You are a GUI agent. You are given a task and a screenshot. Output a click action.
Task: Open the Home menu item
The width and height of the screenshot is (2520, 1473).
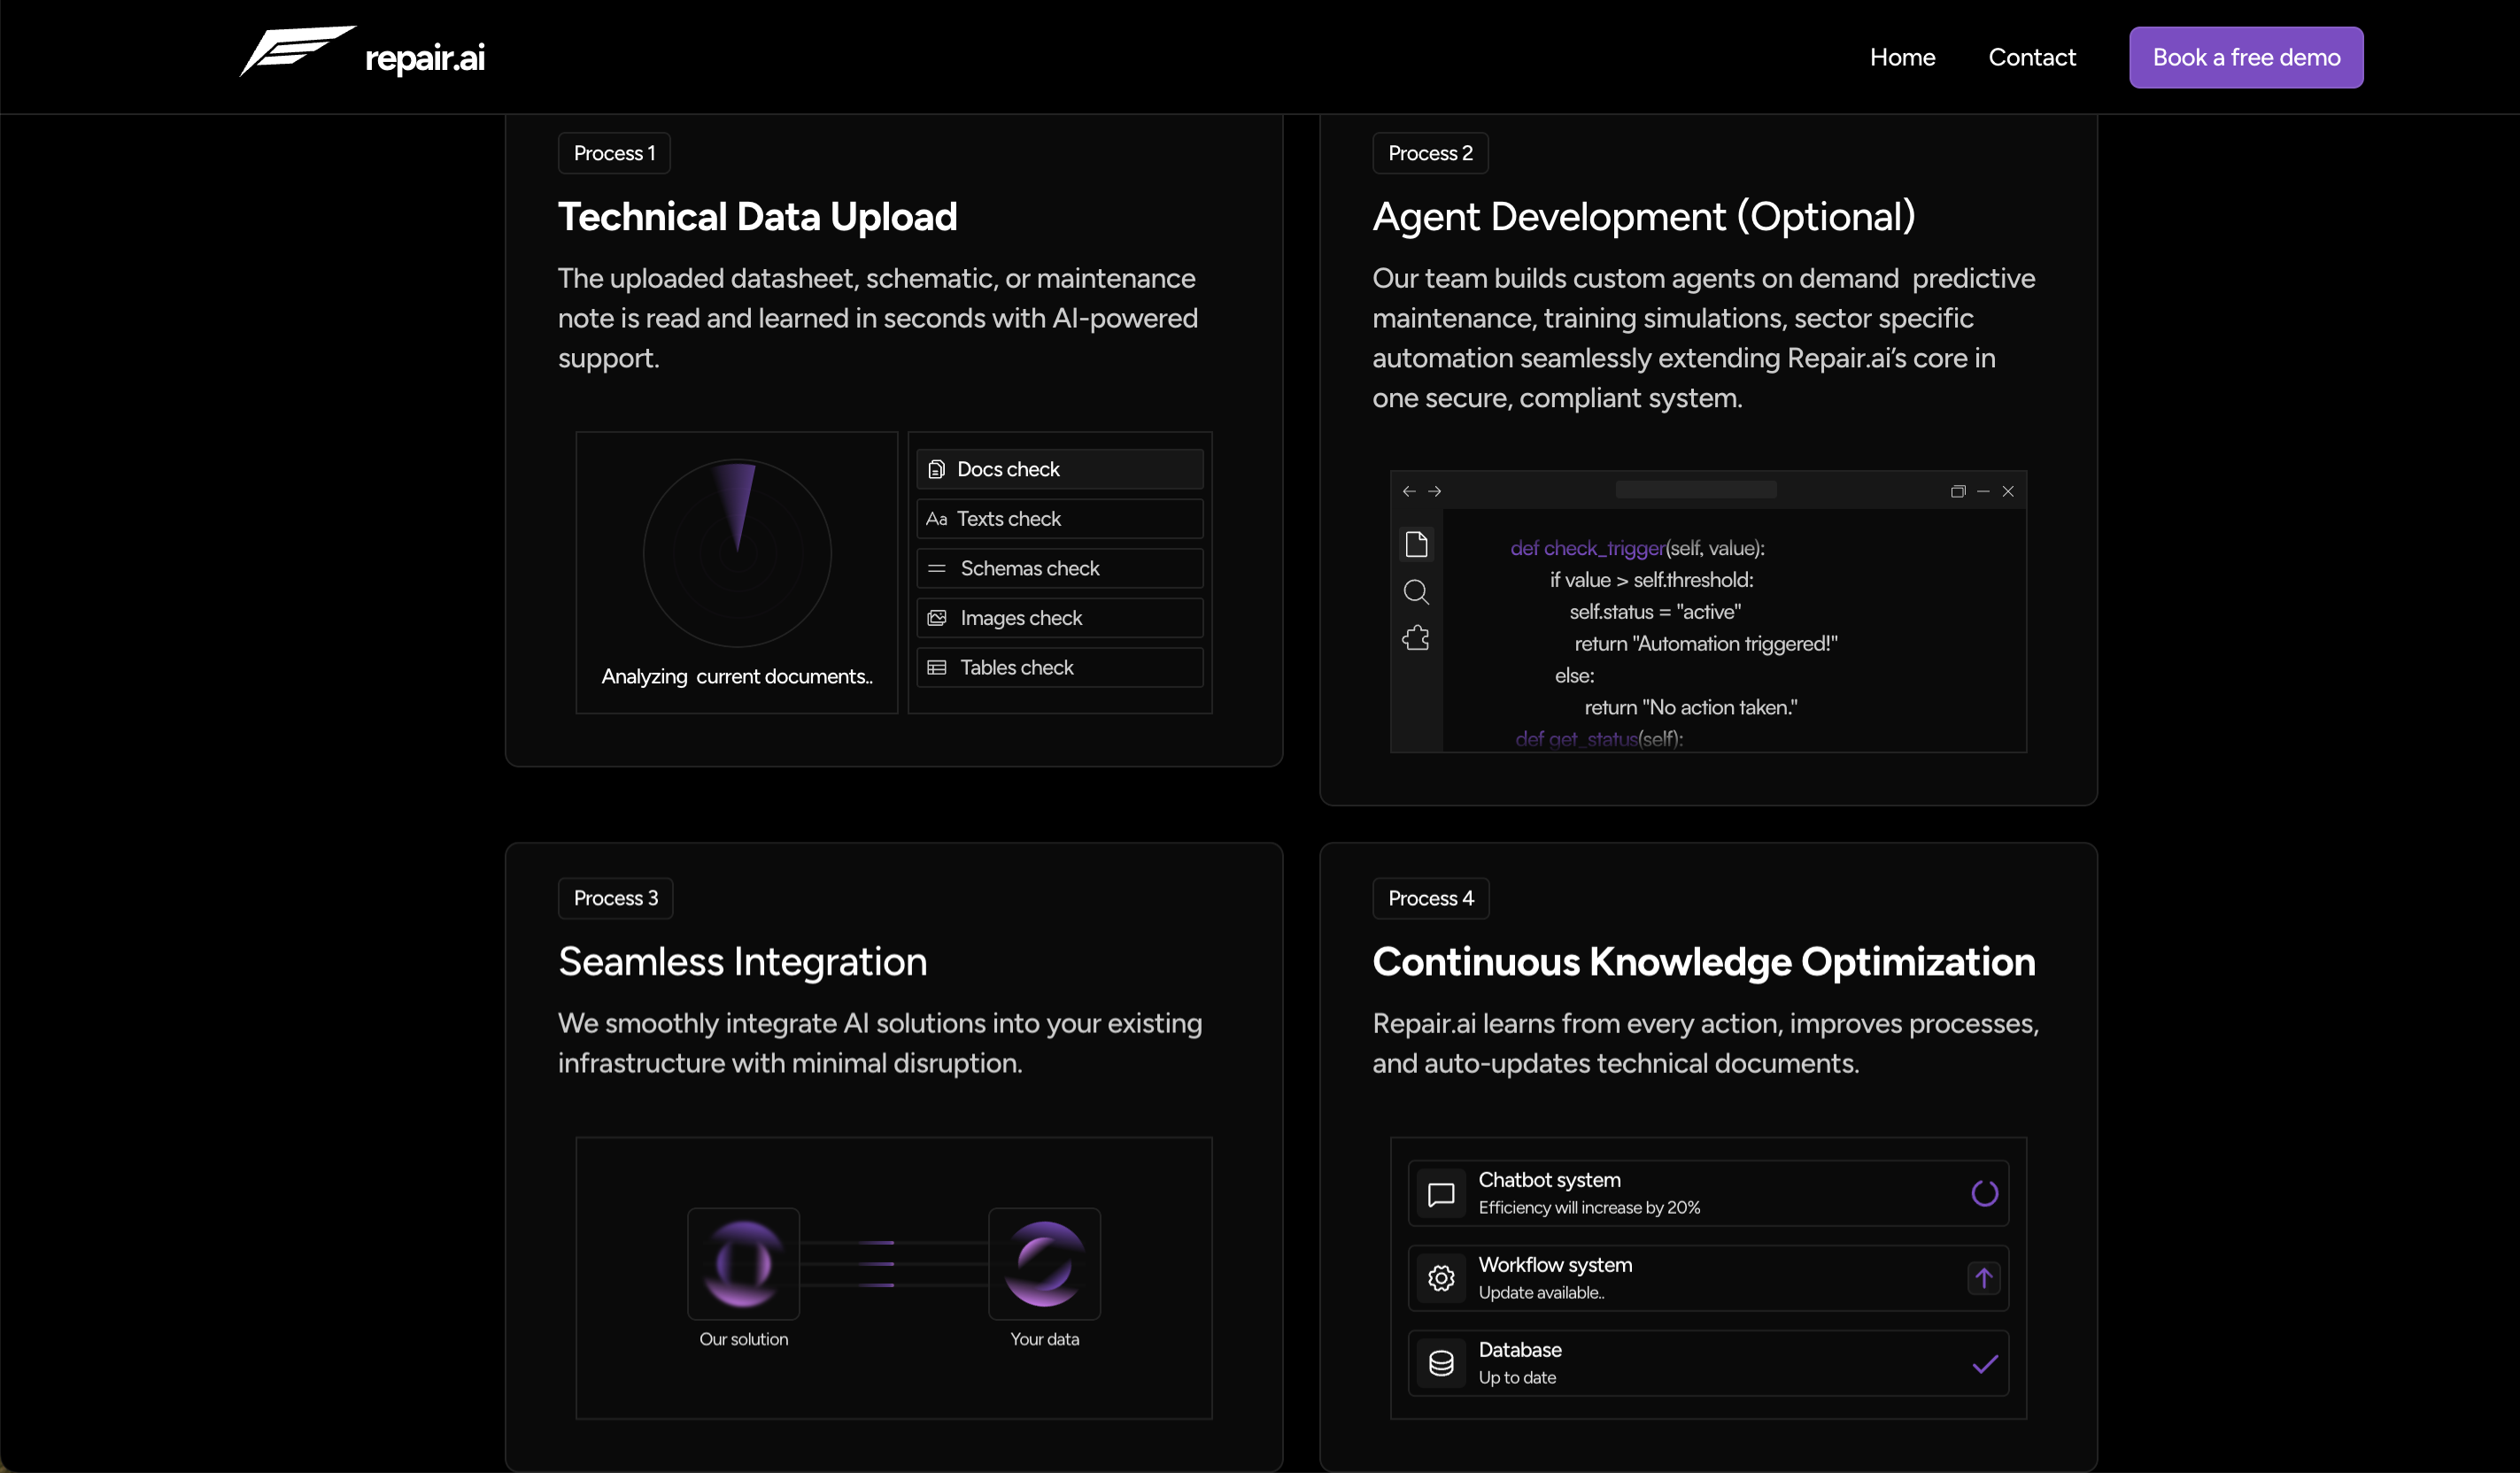(1902, 57)
